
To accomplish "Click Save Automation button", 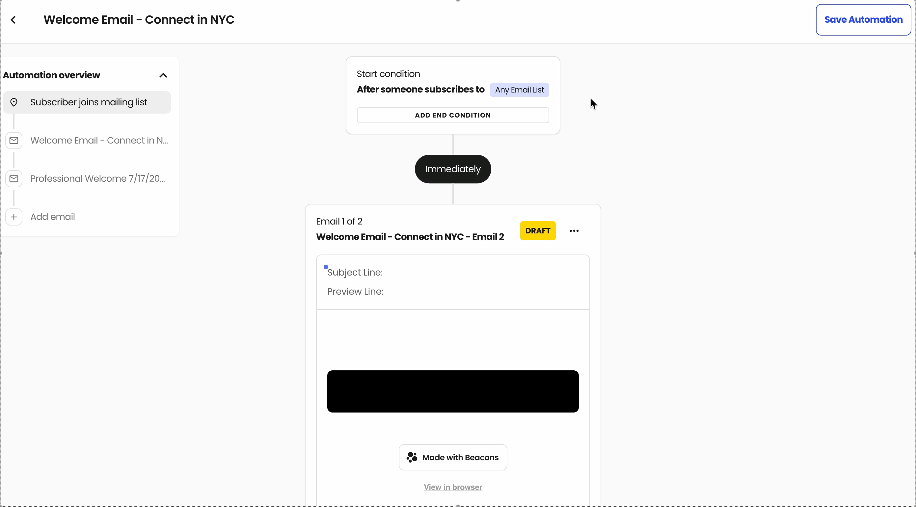I will [863, 20].
